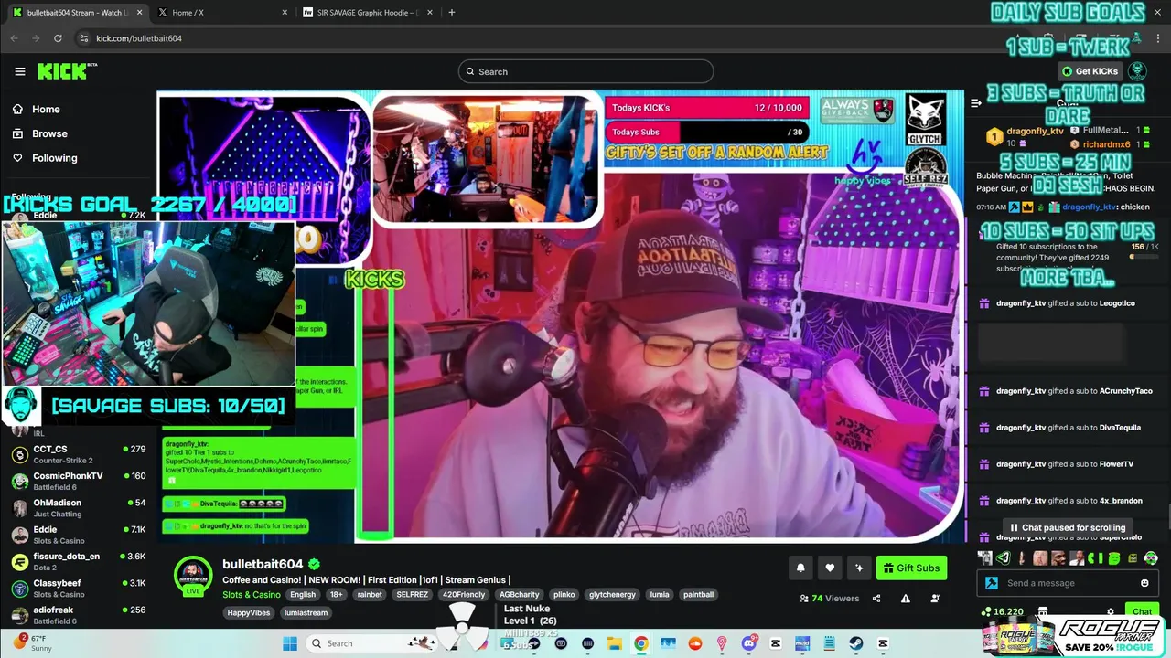Click the 16,220 channel points balance
1171x658 pixels.
[x=1003, y=612]
